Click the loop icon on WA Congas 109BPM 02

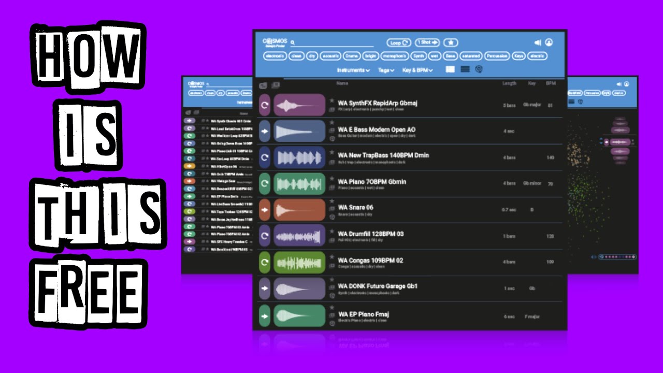(x=265, y=263)
